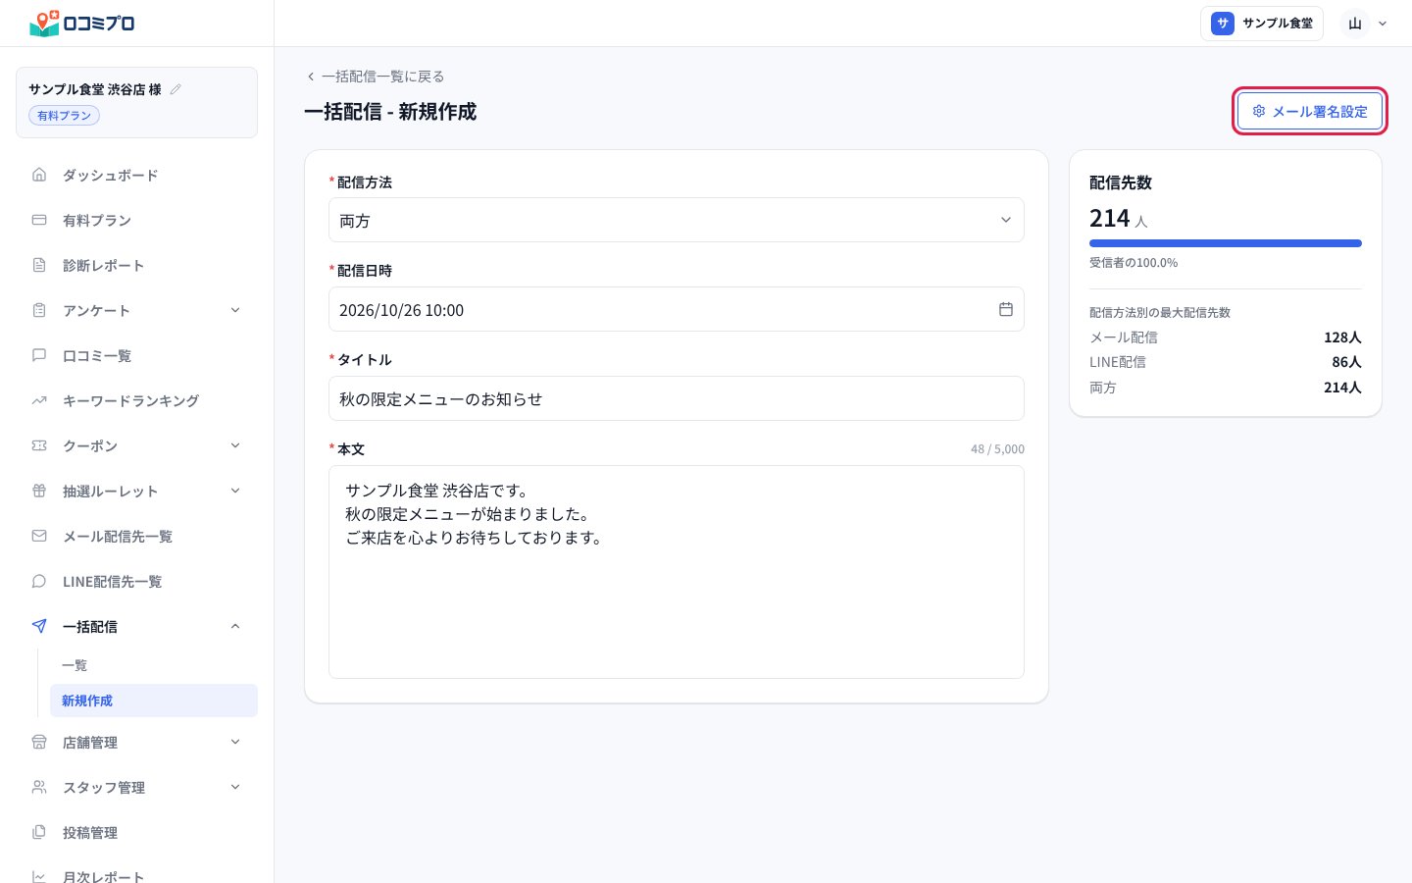Click the 口コミ一覧 speech bubble icon
Image resolution: width=1412 pixels, height=883 pixels.
(x=39, y=355)
